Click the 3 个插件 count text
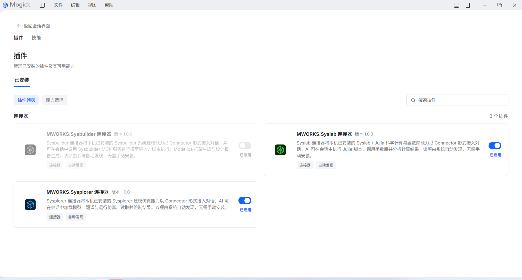This screenshot has height=280, width=522. [x=499, y=116]
